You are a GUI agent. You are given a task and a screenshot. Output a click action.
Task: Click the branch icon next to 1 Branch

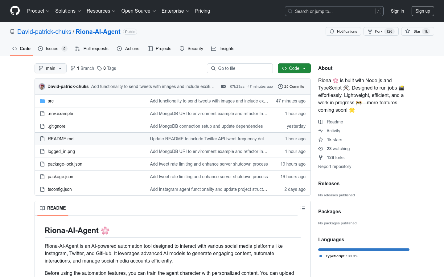73,68
